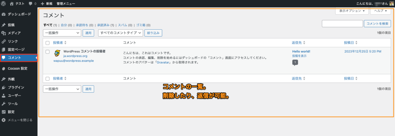Expand the ヘルプ tab
Screen dimensions: 395x136
pos(380,11)
